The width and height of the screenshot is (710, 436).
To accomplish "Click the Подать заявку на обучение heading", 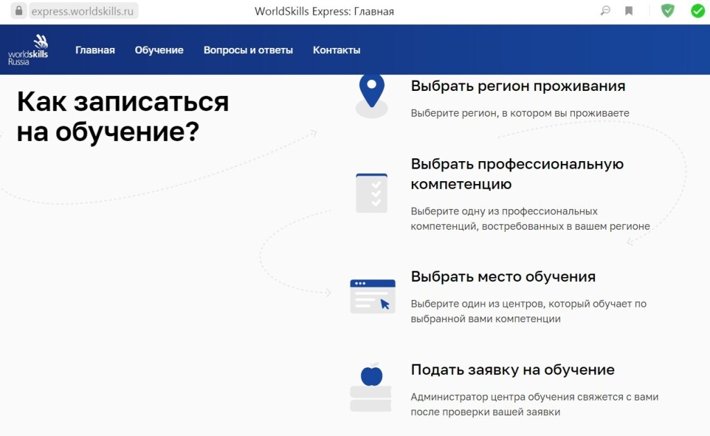I will click(x=512, y=369).
